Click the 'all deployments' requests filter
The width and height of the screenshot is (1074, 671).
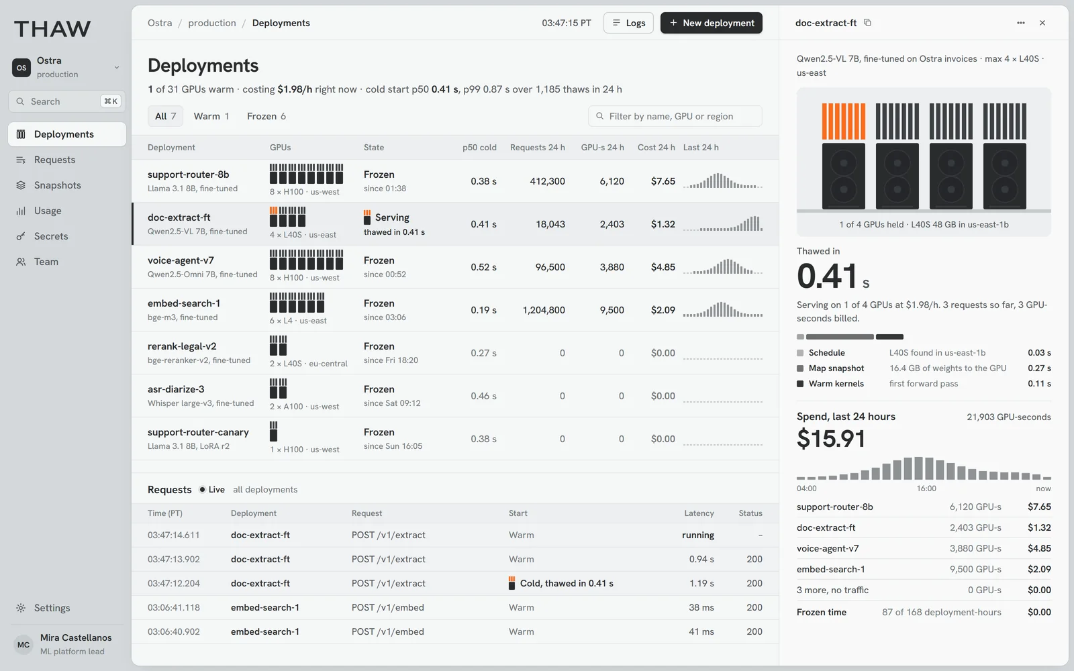pyautogui.click(x=265, y=490)
